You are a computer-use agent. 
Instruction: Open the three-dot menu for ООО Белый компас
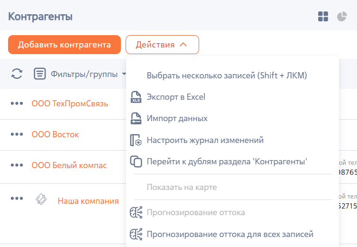17,165
